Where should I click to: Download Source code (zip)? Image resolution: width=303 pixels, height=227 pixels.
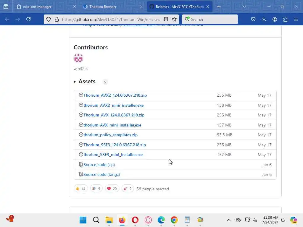(x=99, y=165)
